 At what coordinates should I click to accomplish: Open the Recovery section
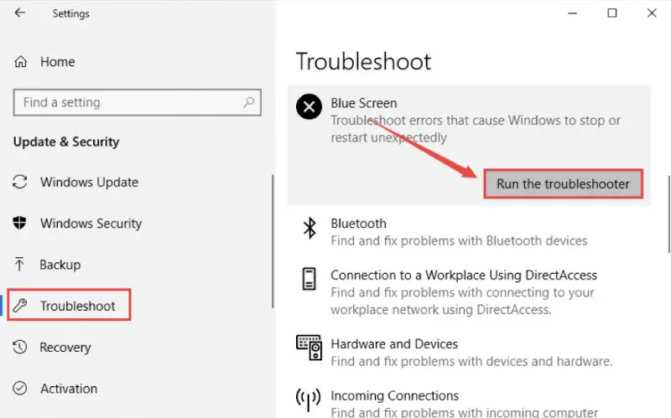[x=65, y=348]
